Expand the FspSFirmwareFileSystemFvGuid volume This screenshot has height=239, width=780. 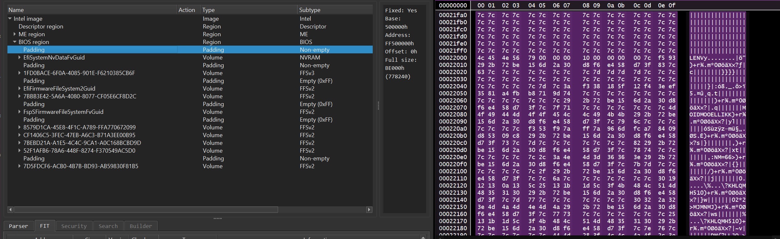[x=19, y=112]
